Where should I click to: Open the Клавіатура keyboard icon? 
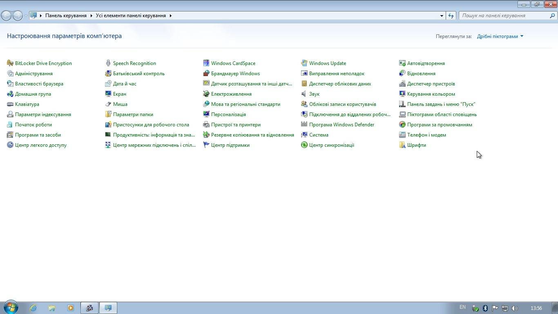[x=10, y=104]
